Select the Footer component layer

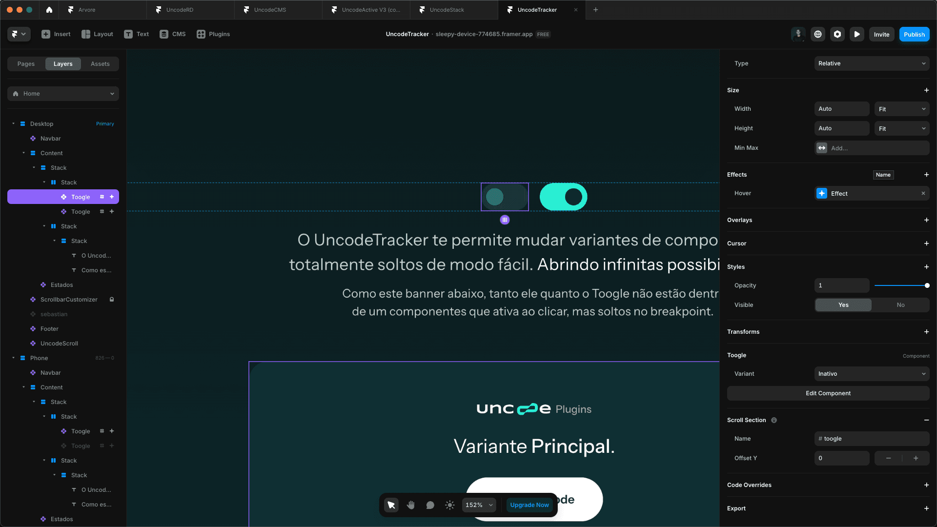click(x=63, y=329)
